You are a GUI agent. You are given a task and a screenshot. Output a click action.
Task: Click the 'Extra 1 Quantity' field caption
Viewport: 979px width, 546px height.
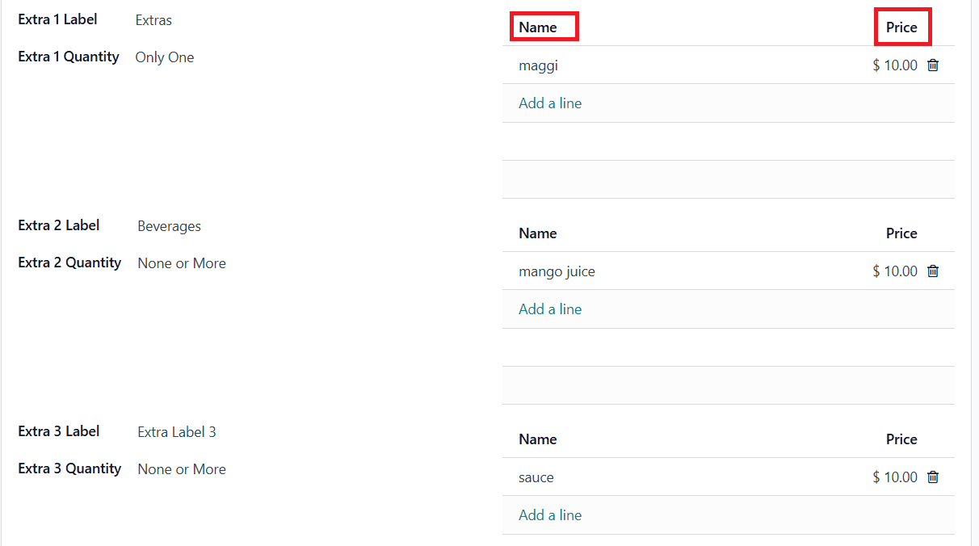tap(69, 57)
